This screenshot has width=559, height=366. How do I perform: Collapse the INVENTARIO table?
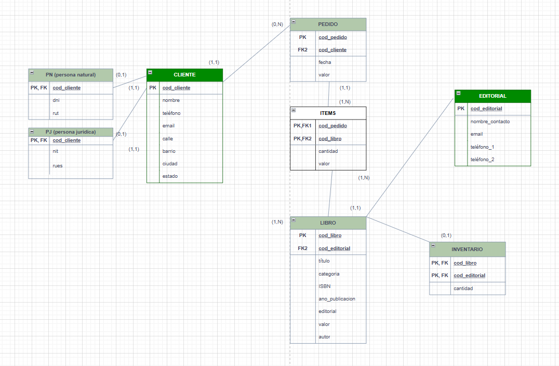(x=433, y=245)
